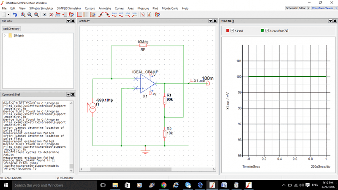This screenshot has width=338, height=190.
Task: Click the Schematic Editor button
Action: [x=295, y=8]
